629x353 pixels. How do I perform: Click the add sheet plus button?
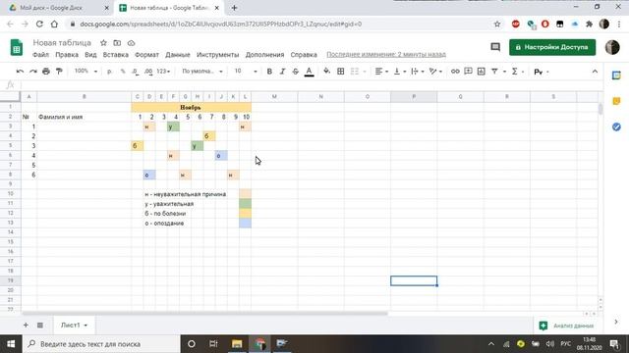26,325
